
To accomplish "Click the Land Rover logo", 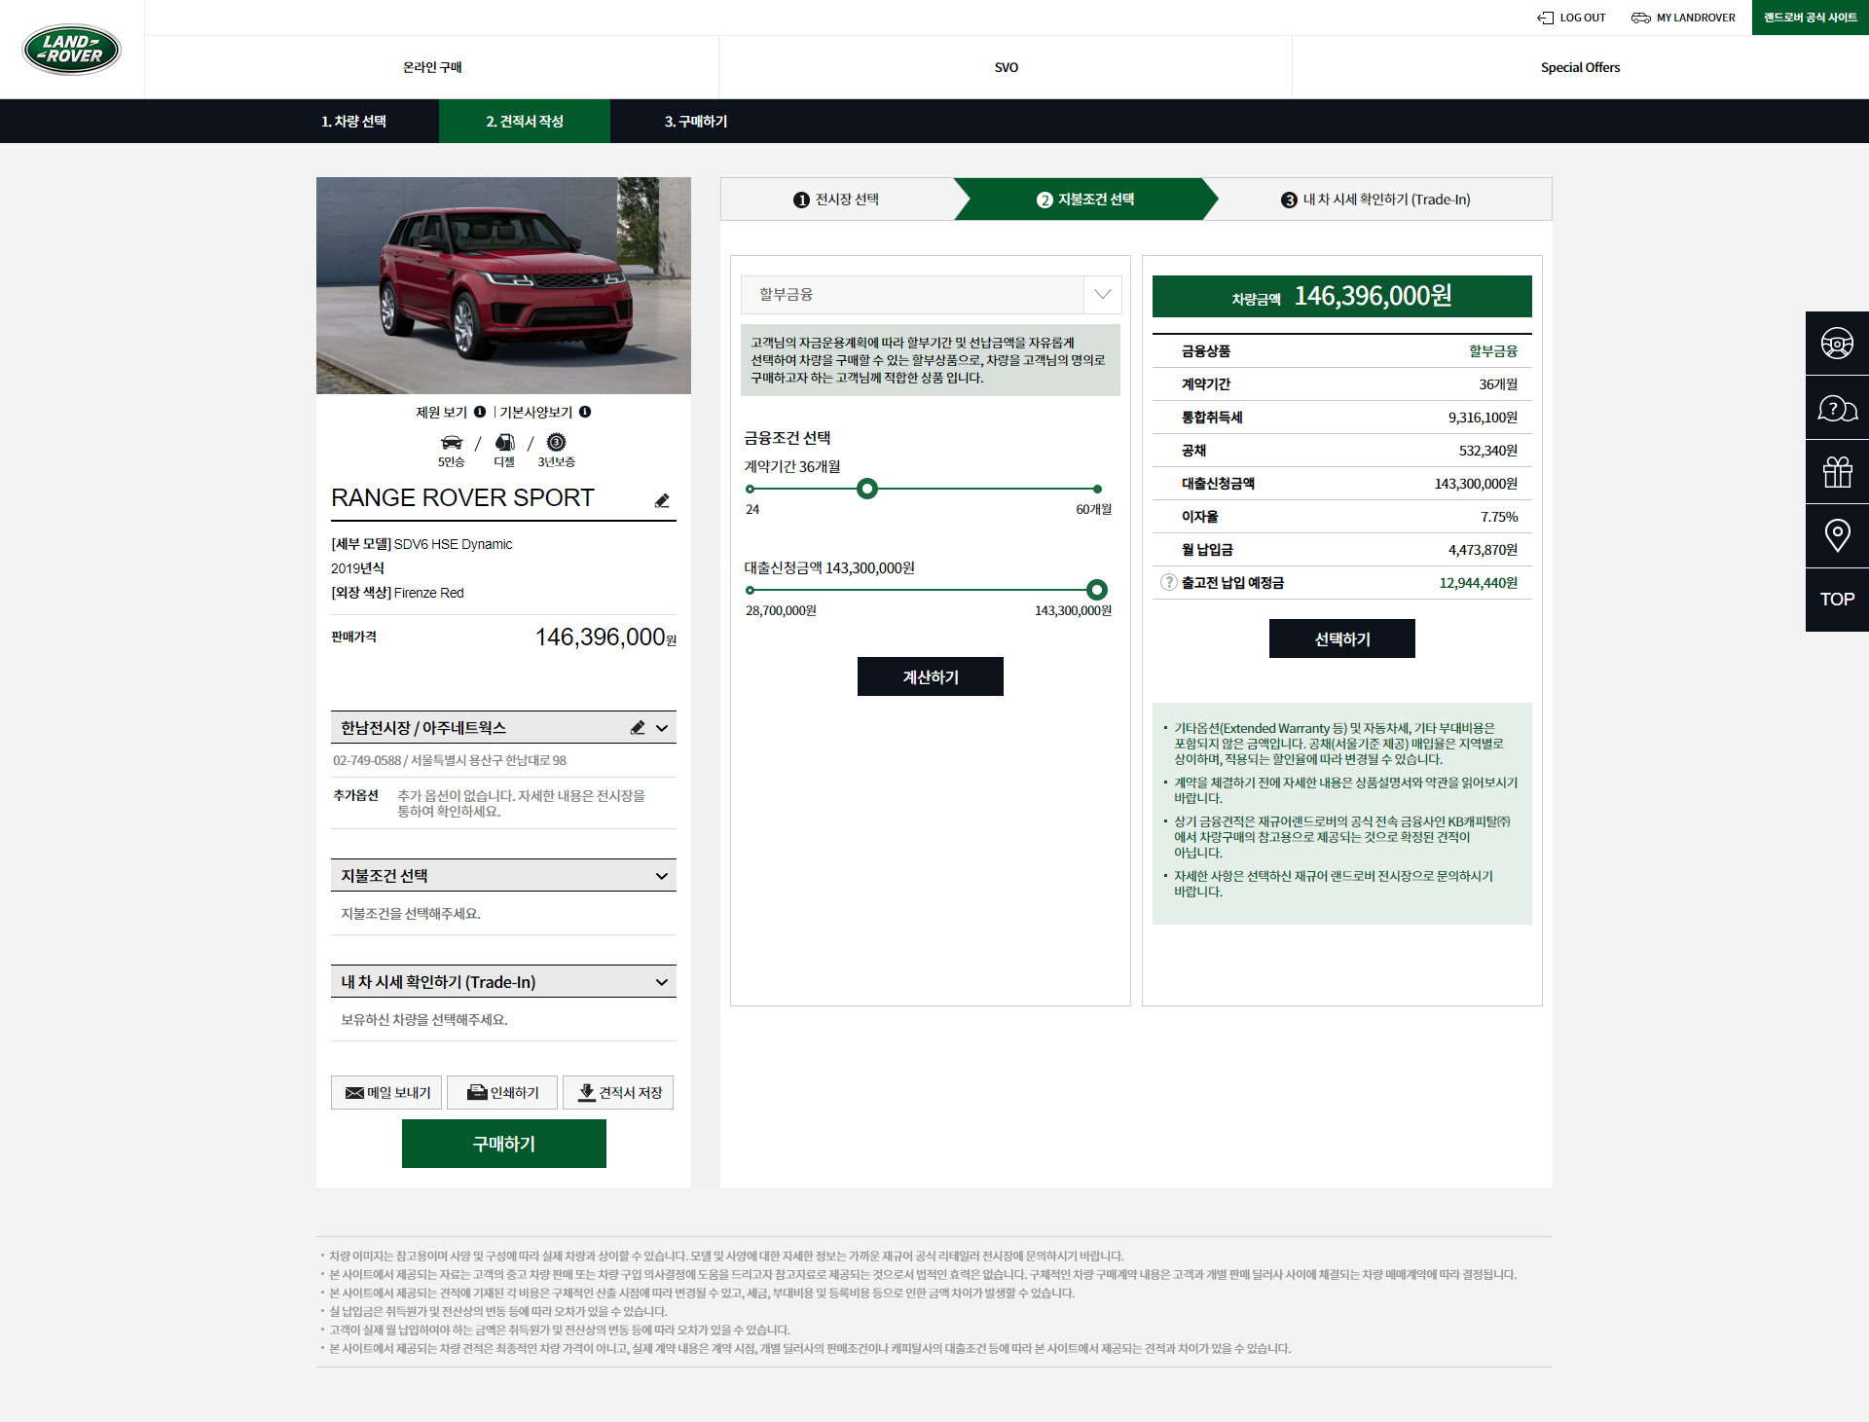I will [x=72, y=50].
